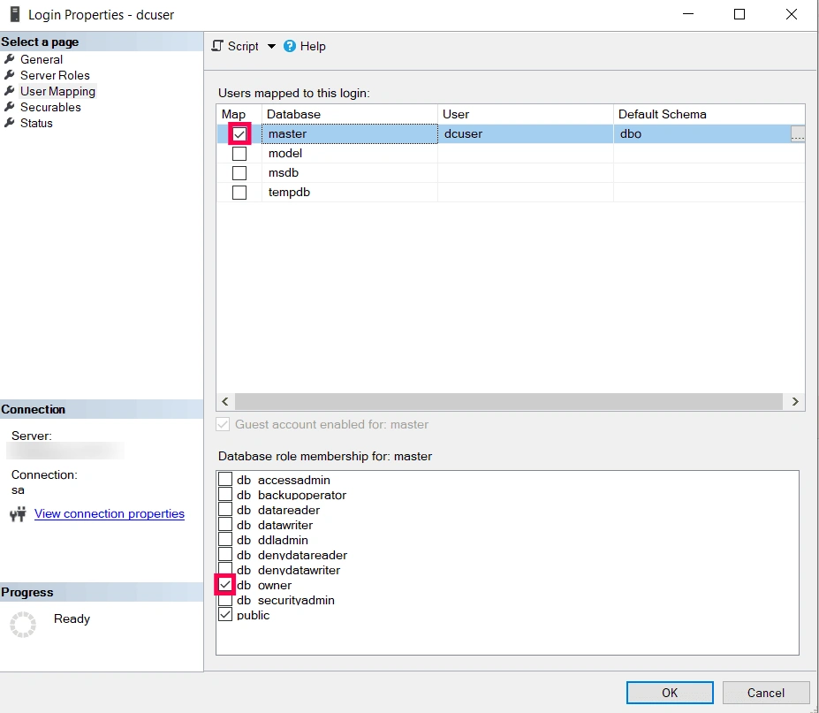
Task: Check the Map box for model
Action: pyautogui.click(x=239, y=154)
